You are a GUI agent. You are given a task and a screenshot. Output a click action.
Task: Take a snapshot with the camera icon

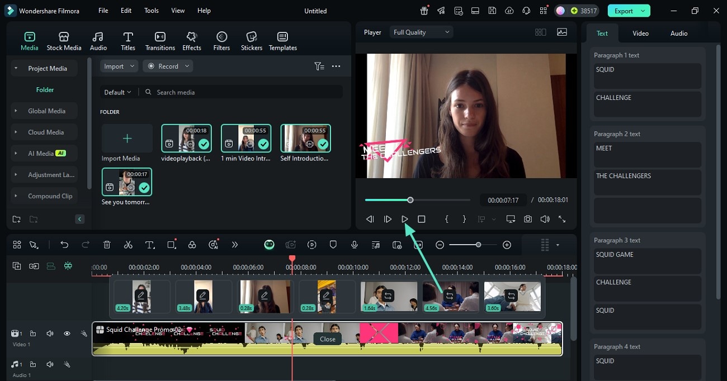[x=528, y=219]
